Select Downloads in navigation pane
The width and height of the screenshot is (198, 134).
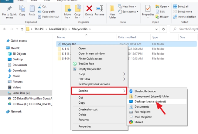point(19,70)
